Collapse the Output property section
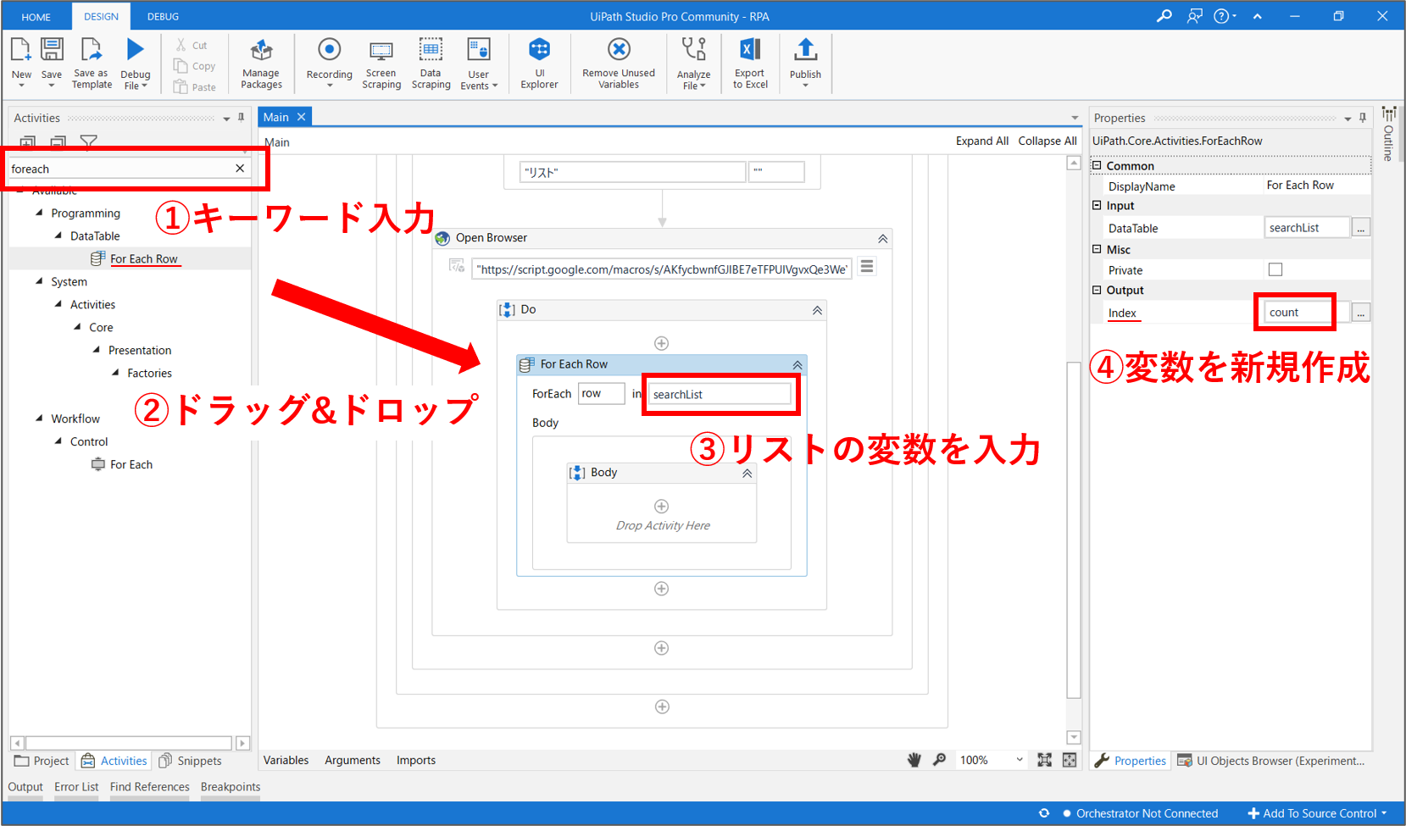Viewport: 1406px width, 826px height. click(1097, 290)
